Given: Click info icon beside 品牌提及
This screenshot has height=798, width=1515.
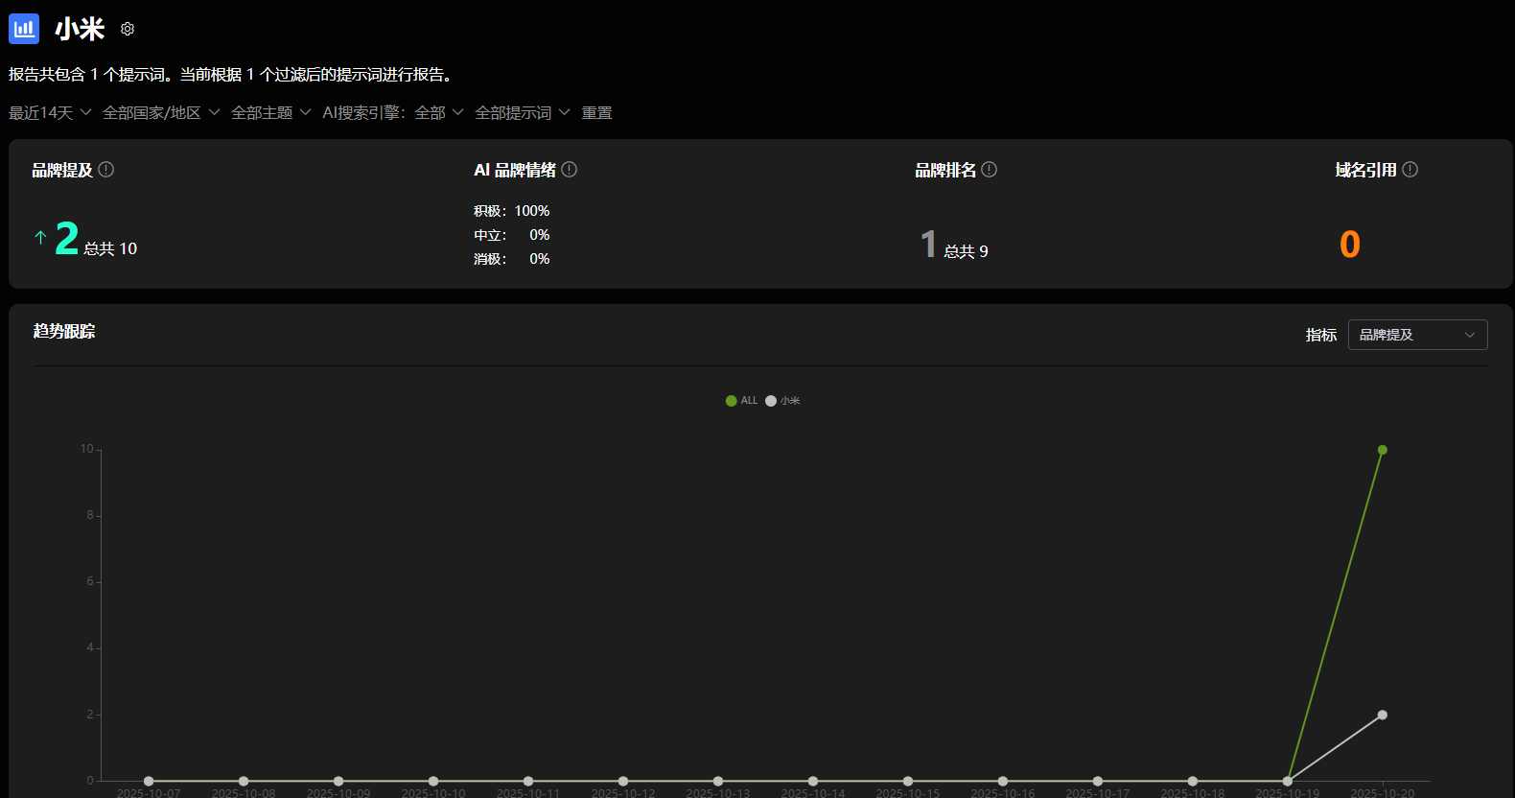Looking at the screenshot, I should (x=106, y=170).
